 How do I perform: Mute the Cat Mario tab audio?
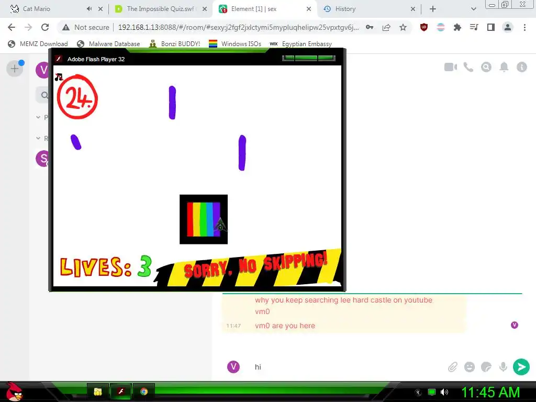(89, 9)
